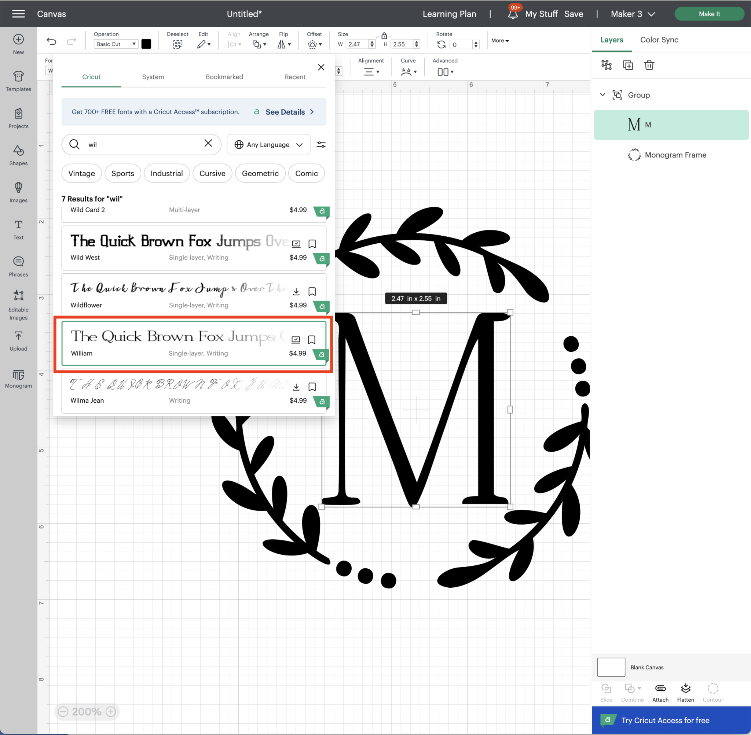Viewport: 751px width, 735px height.
Task: Toggle the size lock for width and height
Action: (384, 35)
